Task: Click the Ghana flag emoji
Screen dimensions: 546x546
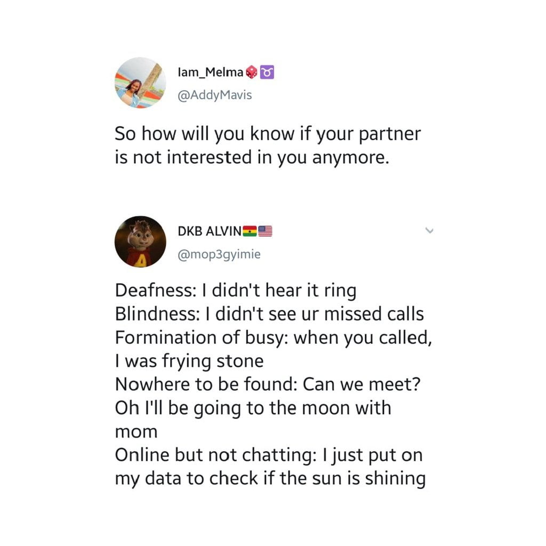Action: (250, 231)
